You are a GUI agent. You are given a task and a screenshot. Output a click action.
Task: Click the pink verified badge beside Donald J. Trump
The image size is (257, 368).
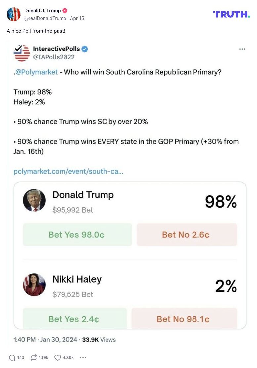click(x=65, y=10)
